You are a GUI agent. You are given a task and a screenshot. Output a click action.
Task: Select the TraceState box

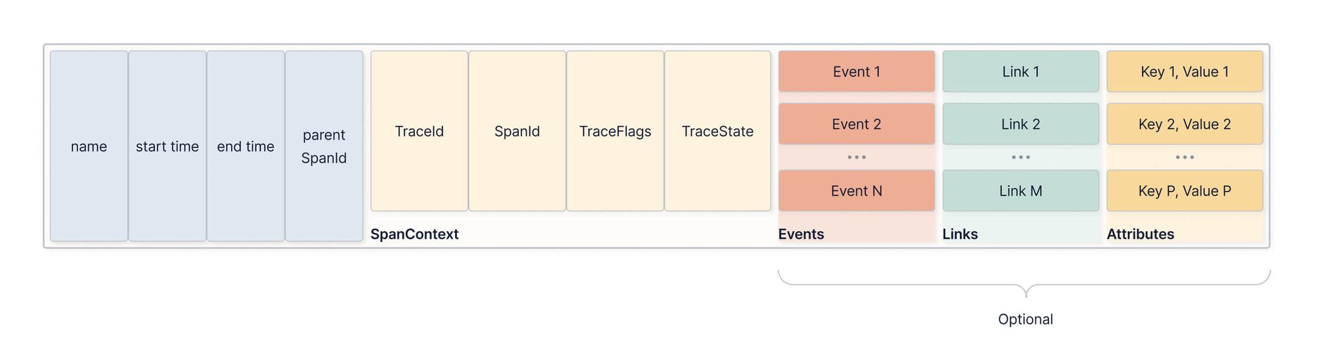[x=717, y=131]
